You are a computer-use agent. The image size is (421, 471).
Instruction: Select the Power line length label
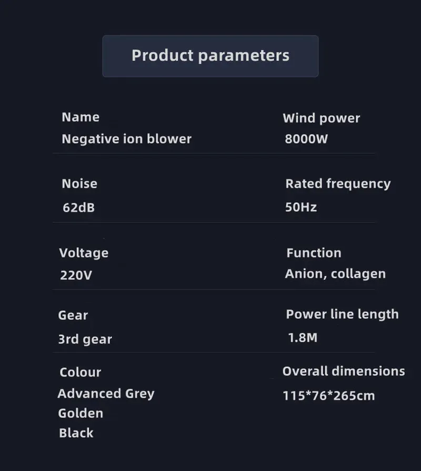[x=342, y=315]
